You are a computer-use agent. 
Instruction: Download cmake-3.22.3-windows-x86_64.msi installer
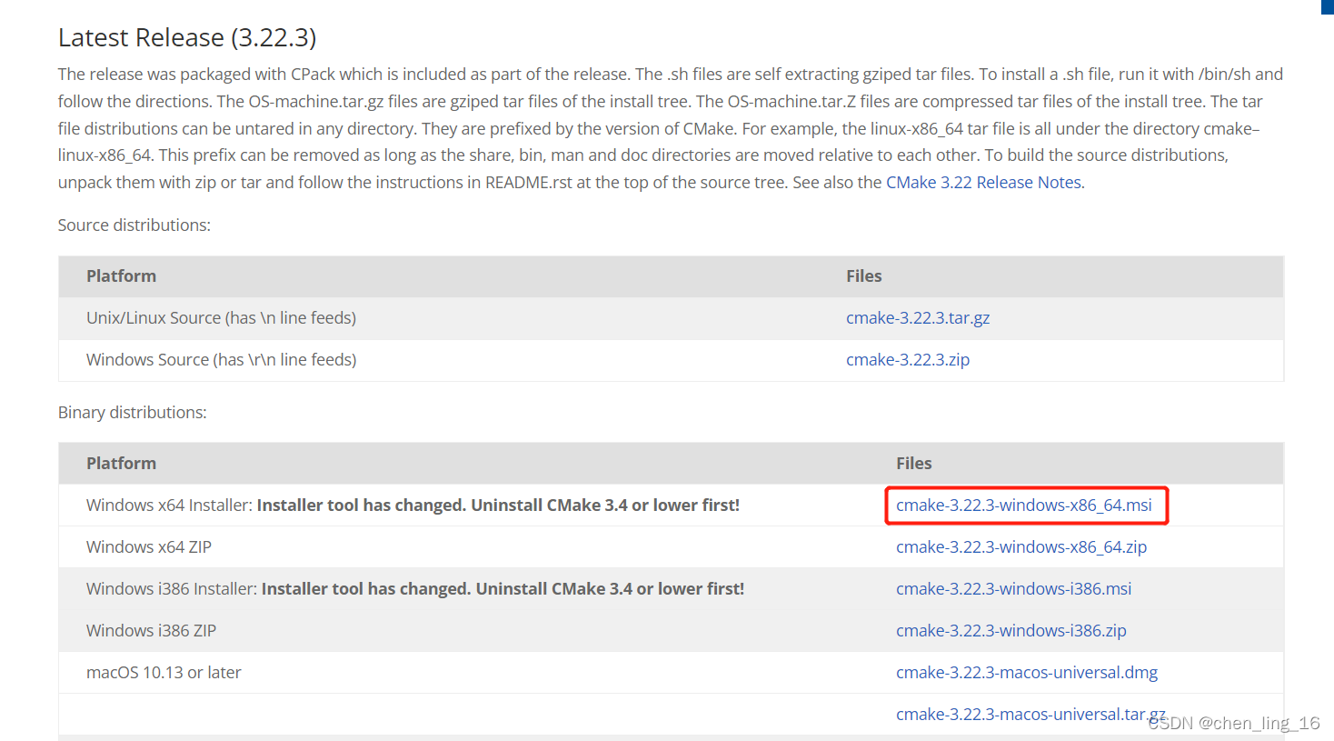click(x=1024, y=506)
